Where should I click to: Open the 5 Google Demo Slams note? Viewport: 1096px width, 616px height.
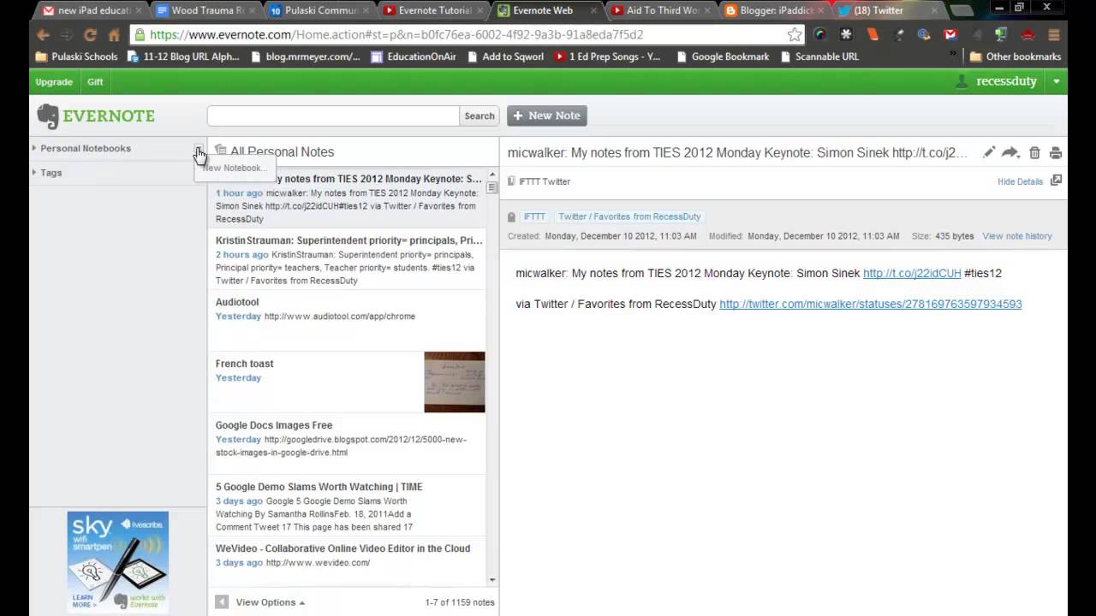347,505
